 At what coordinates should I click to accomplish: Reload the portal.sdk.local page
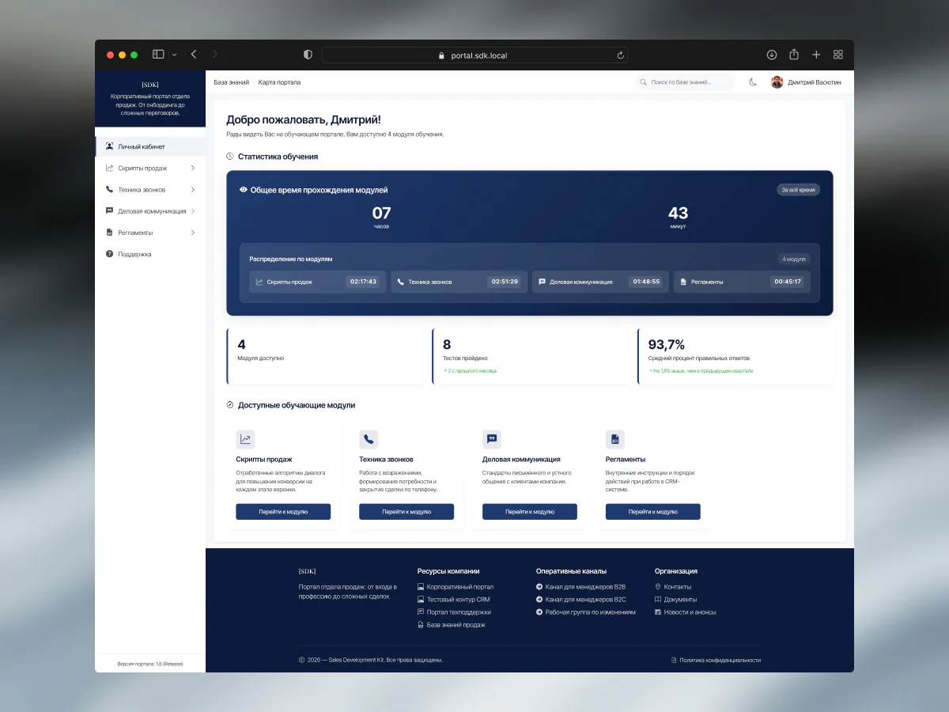pyautogui.click(x=621, y=55)
